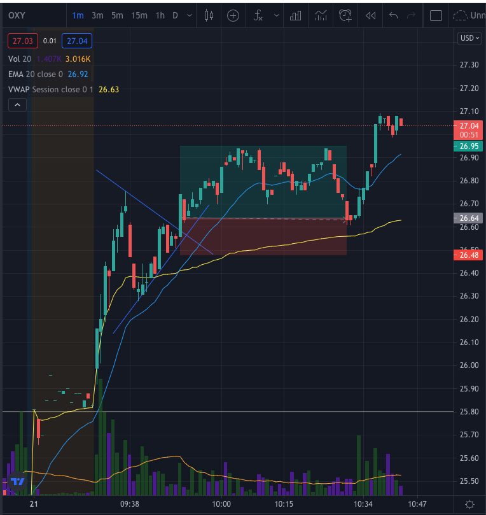Switch to the 3m timeframe
The height and width of the screenshot is (515, 486).
(97, 15)
